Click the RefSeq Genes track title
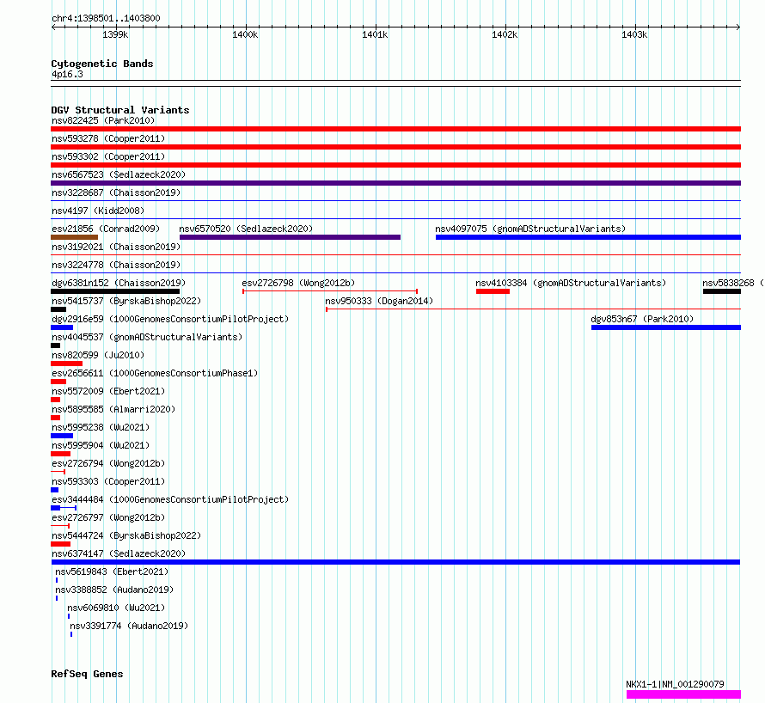This screenshot has width=765, height=703. pos(87,674)
